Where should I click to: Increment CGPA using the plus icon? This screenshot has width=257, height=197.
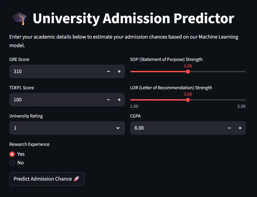(x=240, y=128)
